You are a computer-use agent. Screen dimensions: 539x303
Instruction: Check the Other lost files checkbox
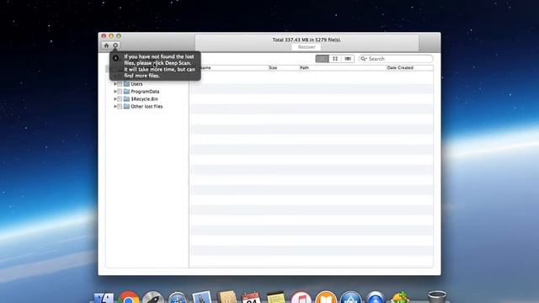pos(120,107)
